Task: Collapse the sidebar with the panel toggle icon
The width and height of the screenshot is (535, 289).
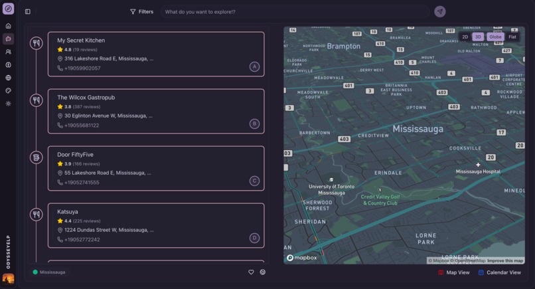Action: tap(28, 11)
